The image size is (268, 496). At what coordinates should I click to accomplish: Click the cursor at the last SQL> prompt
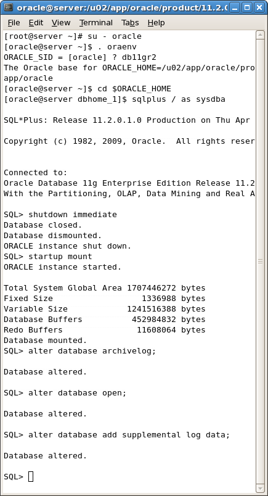click(x=31, y=476)
